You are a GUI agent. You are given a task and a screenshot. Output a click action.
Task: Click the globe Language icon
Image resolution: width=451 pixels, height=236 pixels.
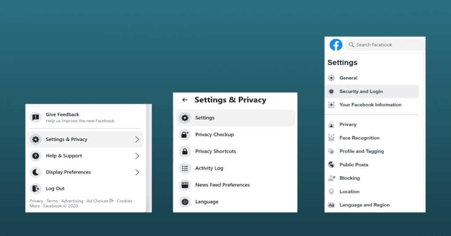pos(185,202)
